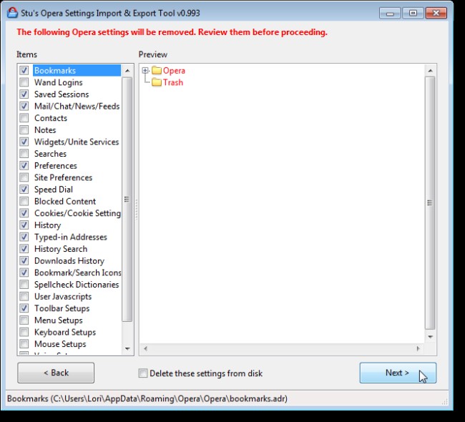The width and height of the screenshot is (465, 422).
Task: Click the Next button
Action: pos(398,373)
